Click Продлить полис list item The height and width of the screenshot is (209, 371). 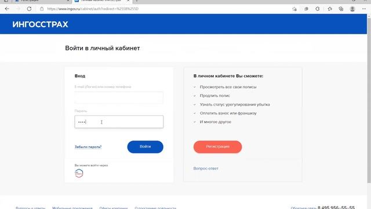(x=215, y=96)
